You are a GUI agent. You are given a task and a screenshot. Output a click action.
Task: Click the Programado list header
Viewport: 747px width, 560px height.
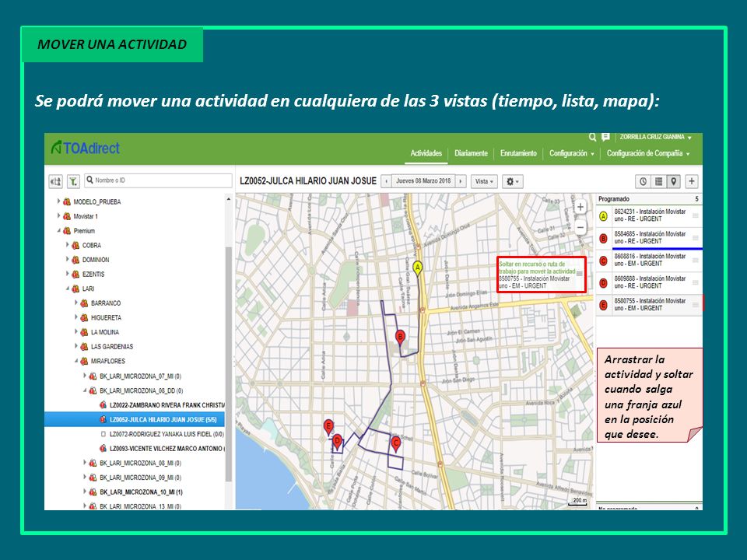pyautogui.click(x=649, y=199)
